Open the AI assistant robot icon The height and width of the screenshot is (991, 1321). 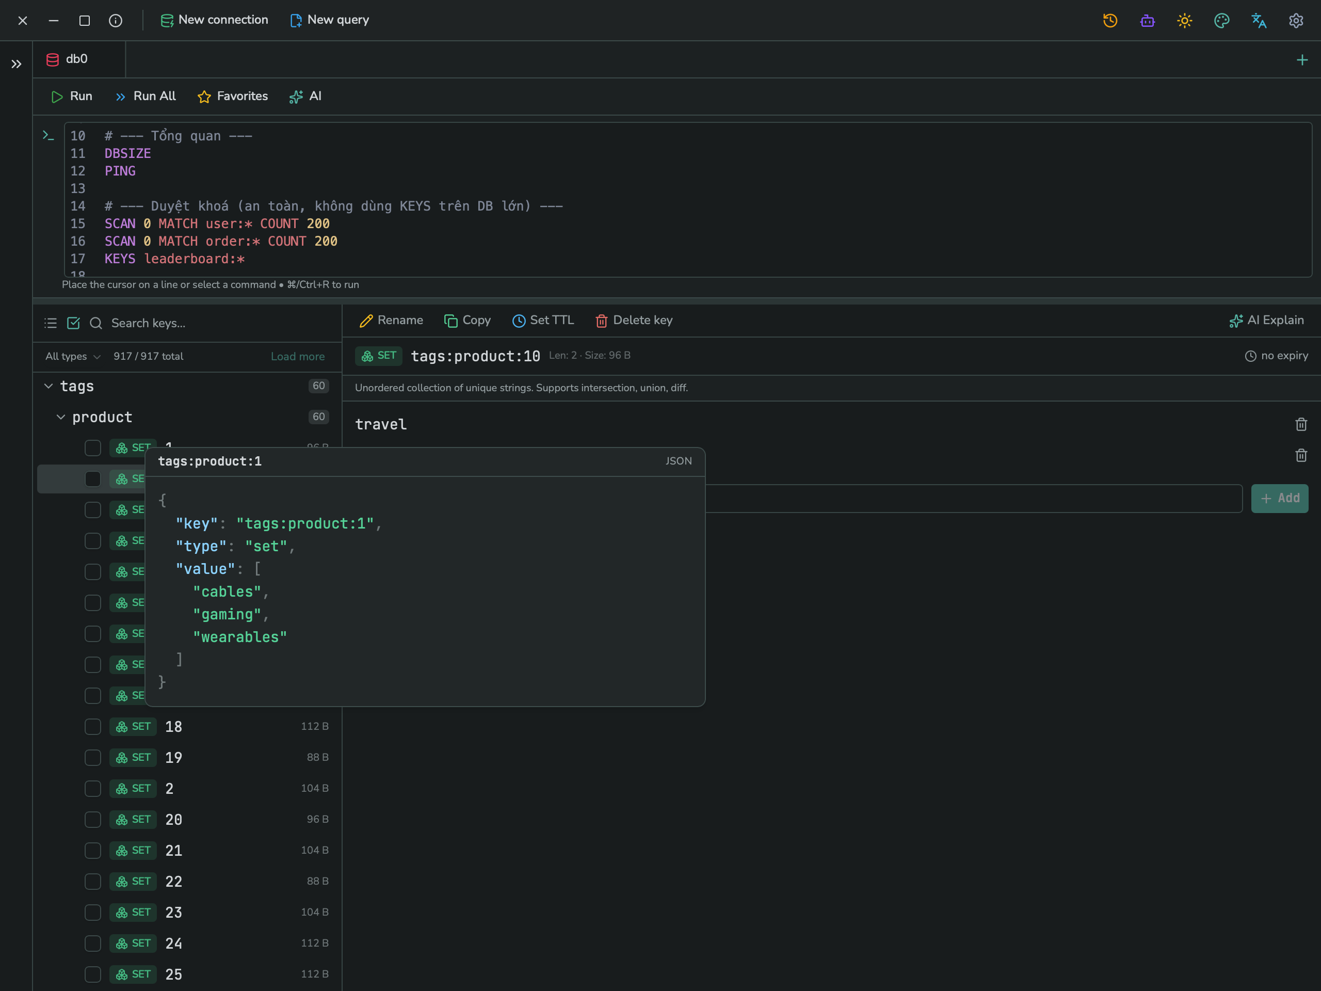[x=1147, y=20]
